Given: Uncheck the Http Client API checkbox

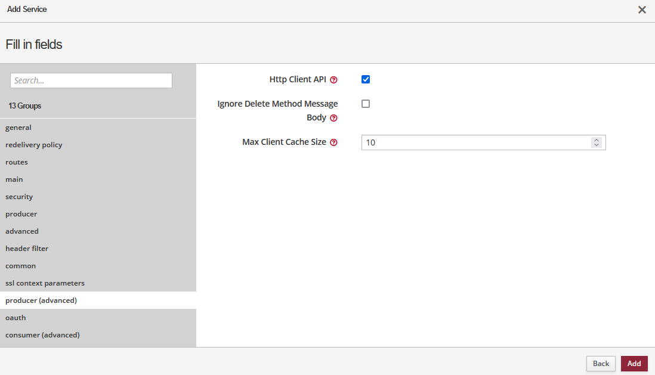Looking at the screenshot, I should click(366, 79).
